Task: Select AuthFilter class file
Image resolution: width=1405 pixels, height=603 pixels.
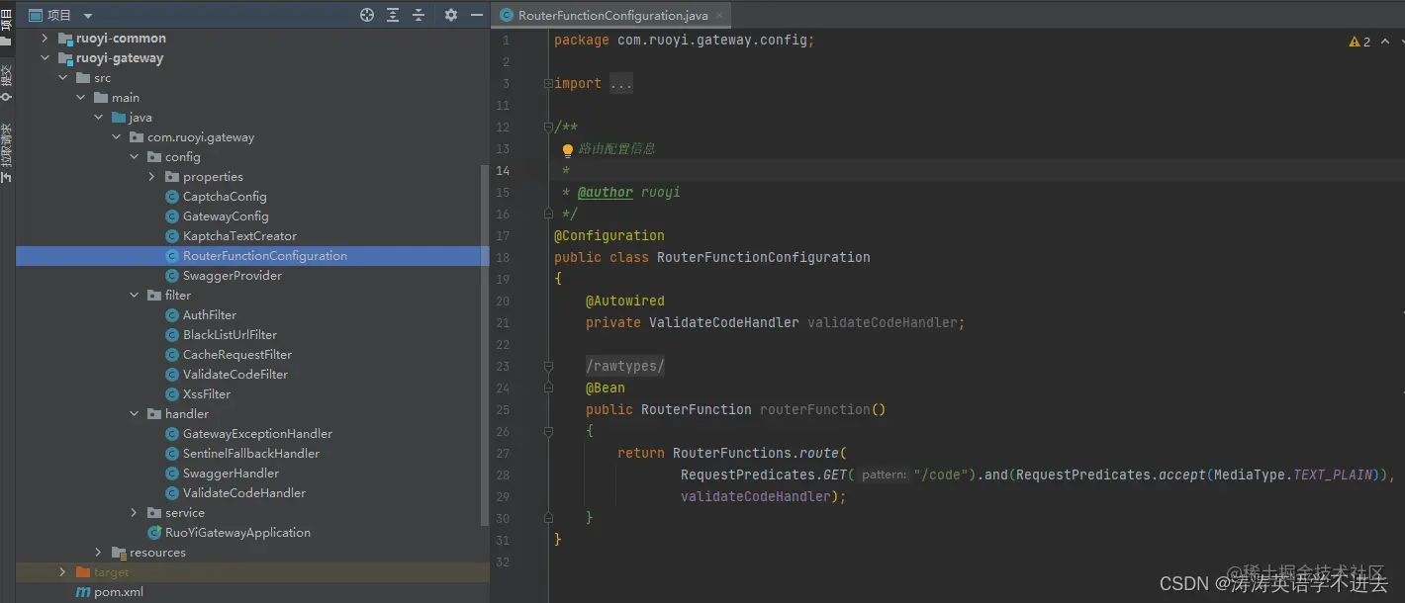Action: click(x=210, y=315)
